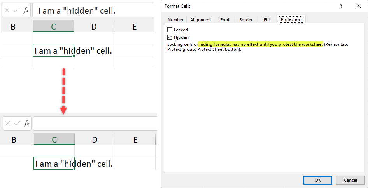368x188 pixels.
Task: Select the Font tab
Action: (225, 20)
